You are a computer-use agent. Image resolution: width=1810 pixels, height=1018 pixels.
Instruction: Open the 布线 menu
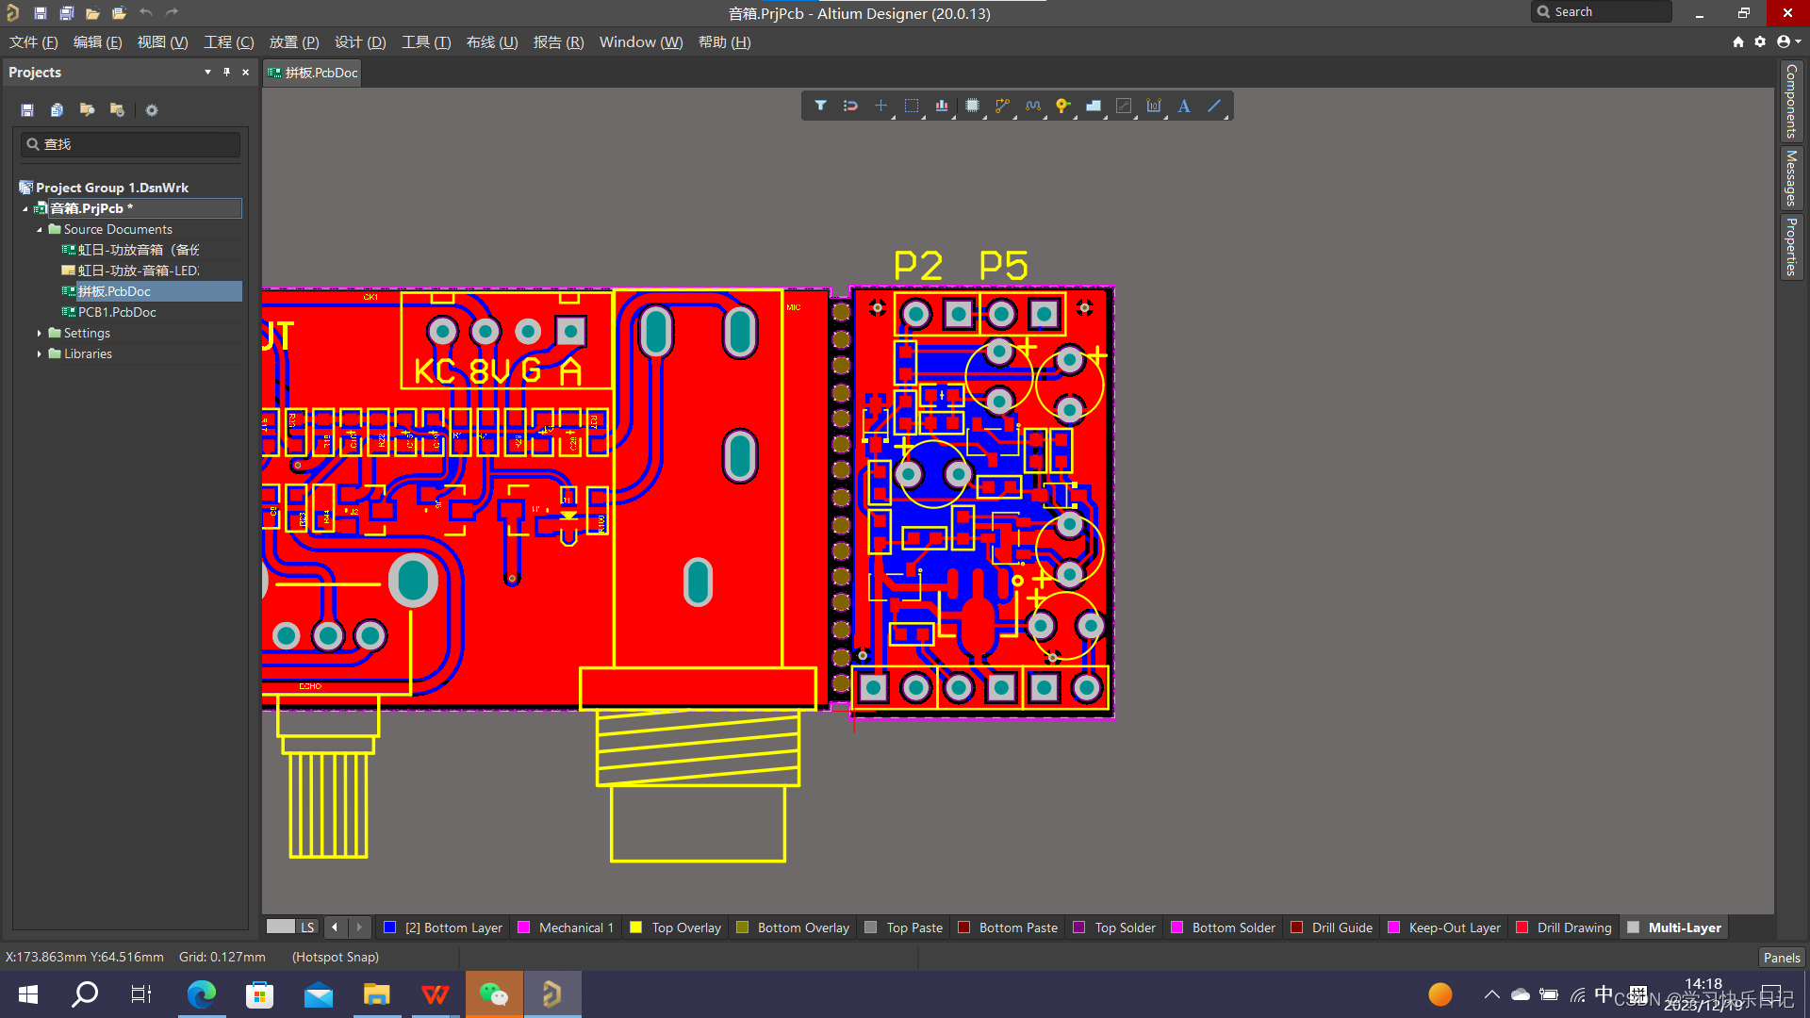pyautogui.click(x=491, y=42)
